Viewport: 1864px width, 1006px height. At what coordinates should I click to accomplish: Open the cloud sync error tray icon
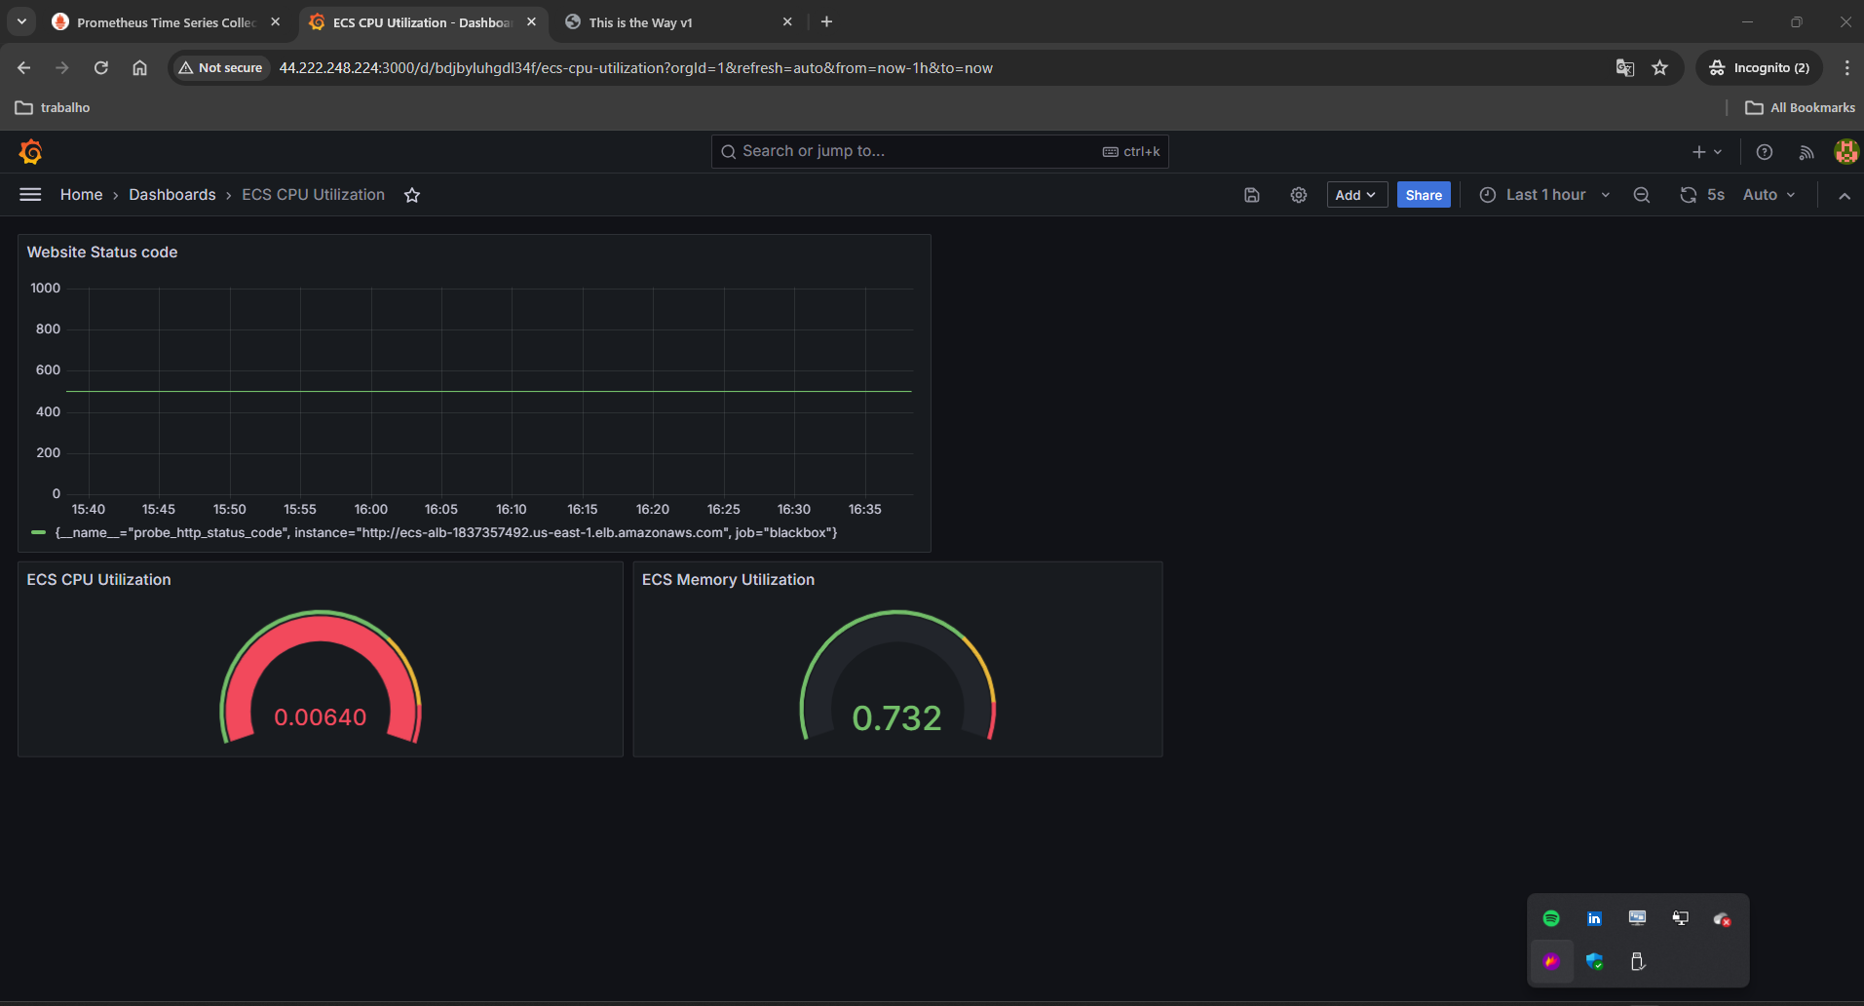point(1723,918)
